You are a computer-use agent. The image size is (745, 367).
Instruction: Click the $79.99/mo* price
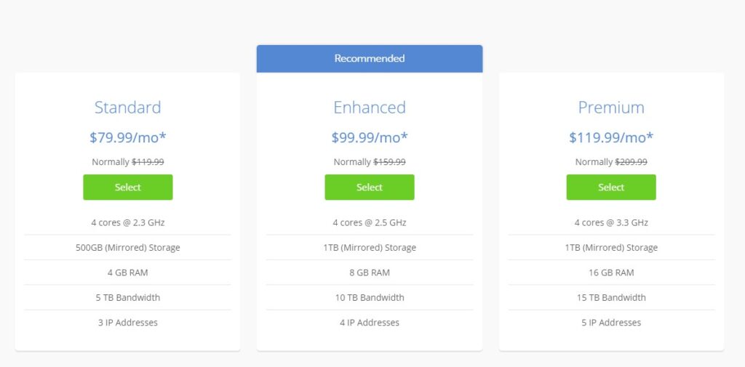click(x=128, y=137)
